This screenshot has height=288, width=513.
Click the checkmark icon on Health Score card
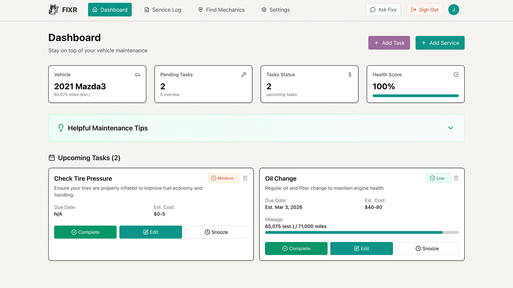(x=456, y=75)
